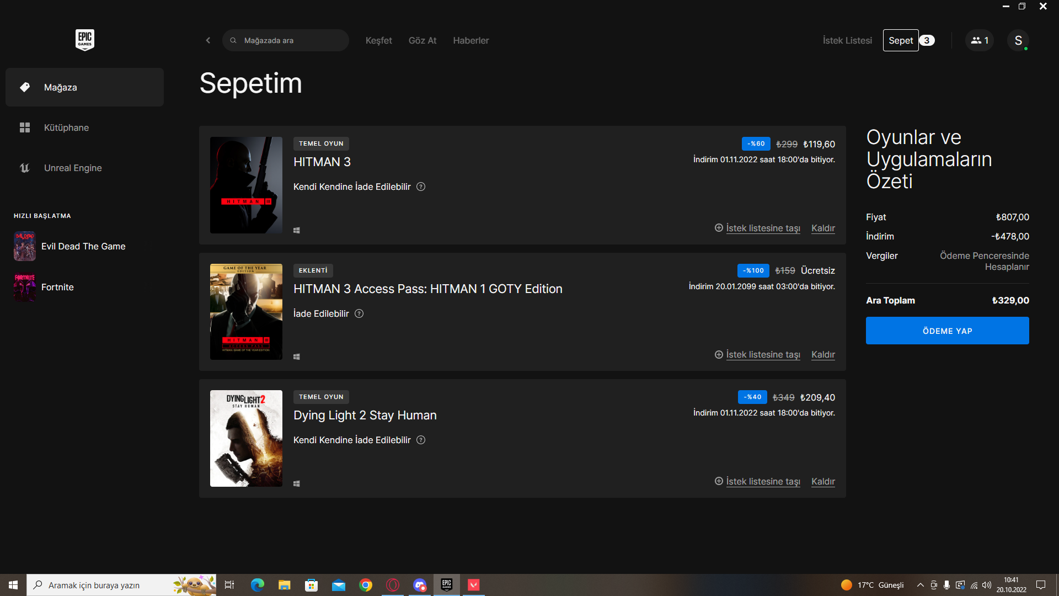Open the HITMAN 3 cover thumbnail
Image resolution: width=1059 pixels, height=596 pixels.
246,185
